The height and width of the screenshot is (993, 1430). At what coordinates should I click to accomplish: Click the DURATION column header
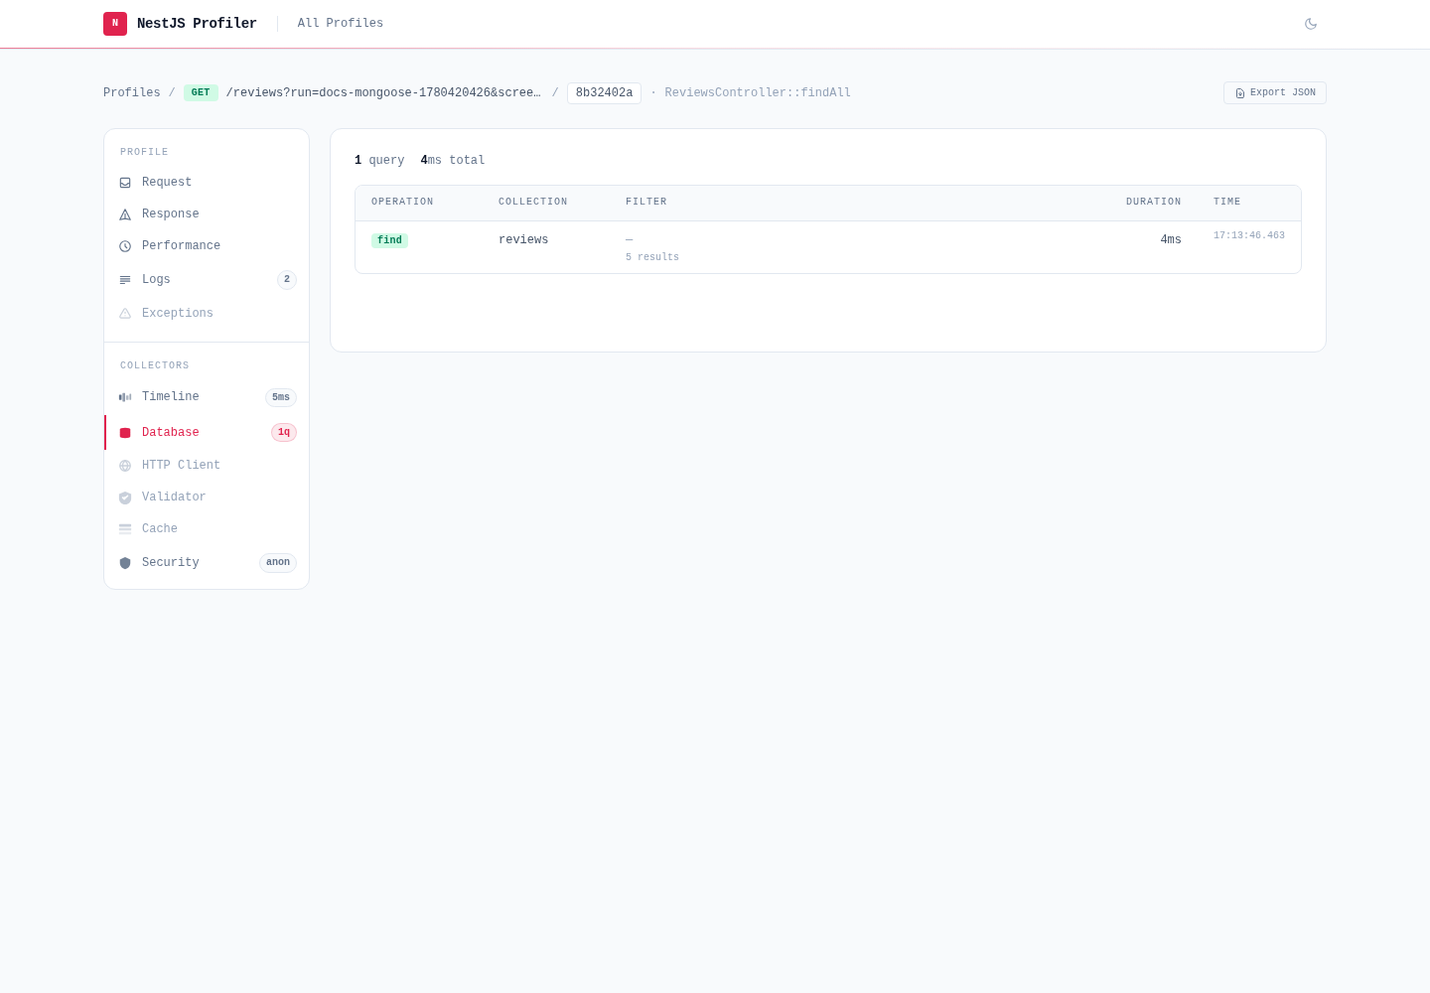pyautogui.click(x=1154, y=203)
